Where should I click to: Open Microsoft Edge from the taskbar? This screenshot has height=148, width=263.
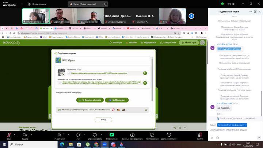coord(62,144)
